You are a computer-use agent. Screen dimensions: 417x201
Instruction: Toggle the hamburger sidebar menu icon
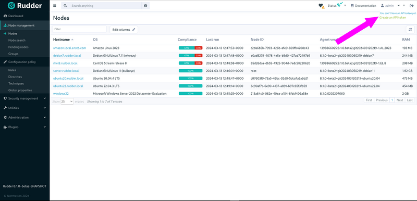tap(55, 6)
